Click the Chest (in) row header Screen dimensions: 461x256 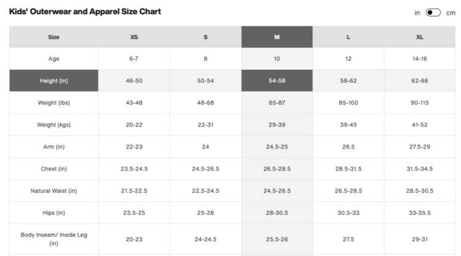53,169
